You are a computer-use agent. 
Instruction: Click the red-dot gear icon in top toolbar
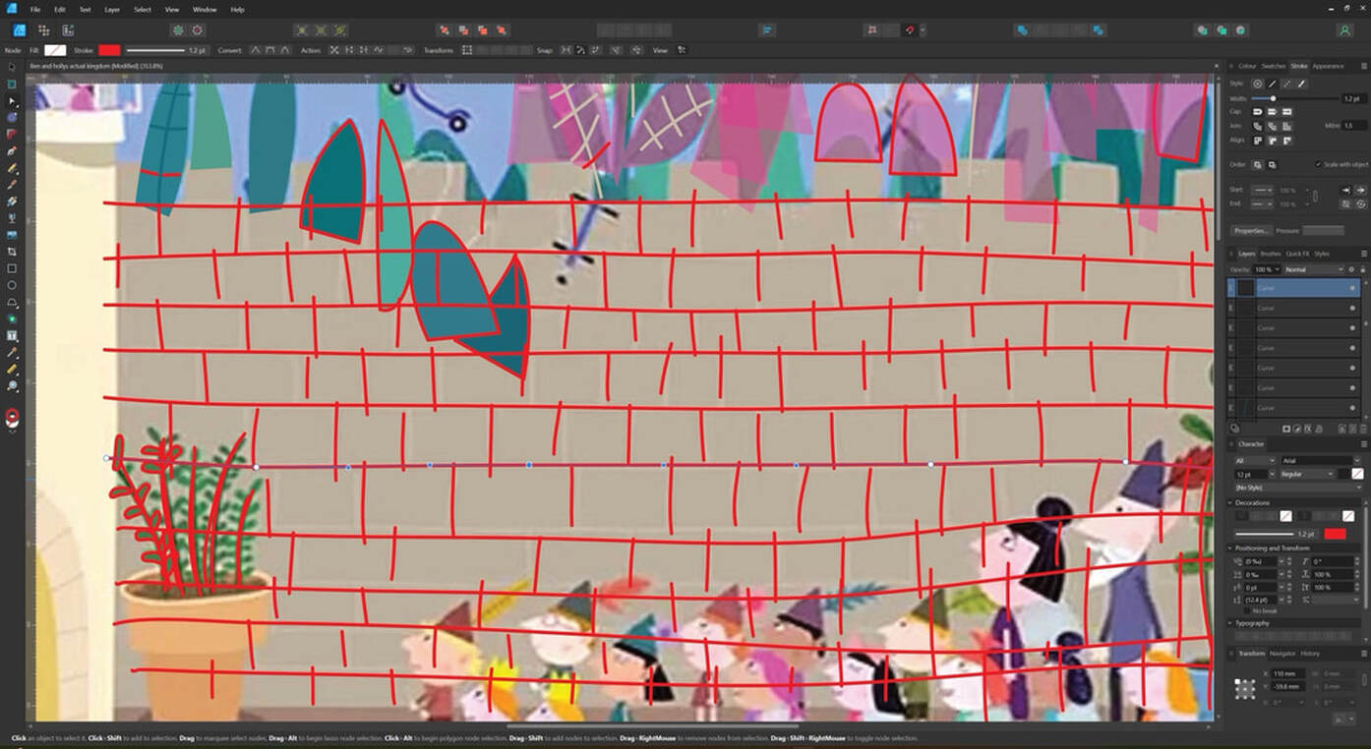[198, 30]
